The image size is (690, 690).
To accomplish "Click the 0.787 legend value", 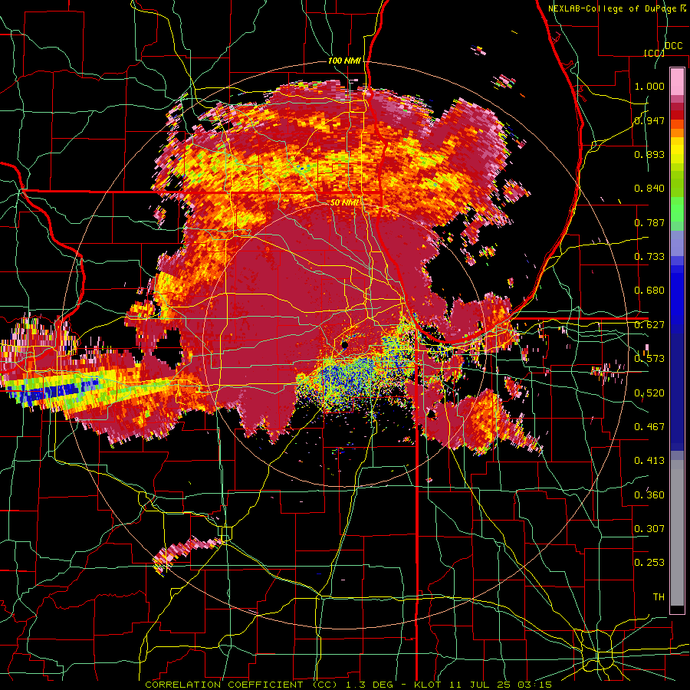I will pyautogui.click(x=649, y=222).
